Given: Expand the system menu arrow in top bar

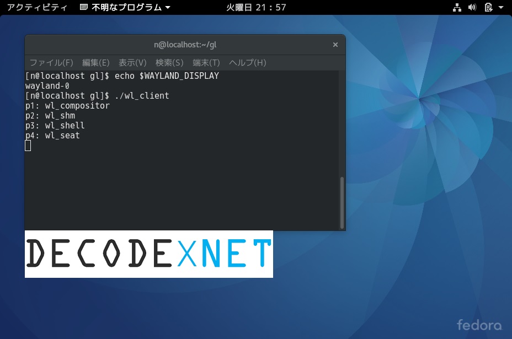Looking at the screenshot, I should tap(502, 8).
